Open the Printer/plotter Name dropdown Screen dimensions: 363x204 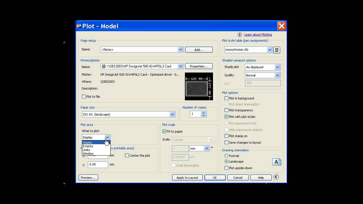pyautogui.click(x=180, y=66)
